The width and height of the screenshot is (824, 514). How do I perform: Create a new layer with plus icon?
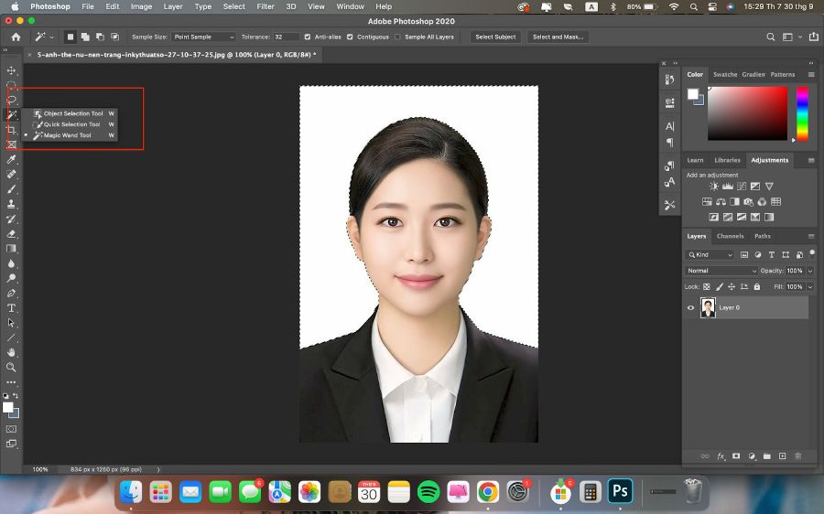pos(783,456)
